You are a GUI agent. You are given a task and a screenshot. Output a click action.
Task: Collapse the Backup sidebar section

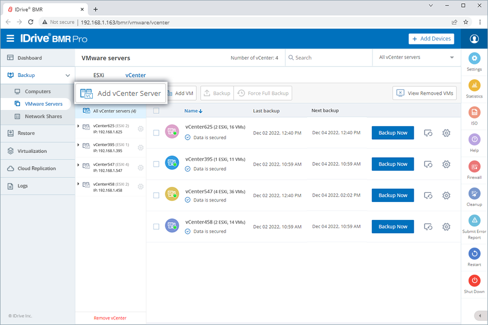pos(68,75)
